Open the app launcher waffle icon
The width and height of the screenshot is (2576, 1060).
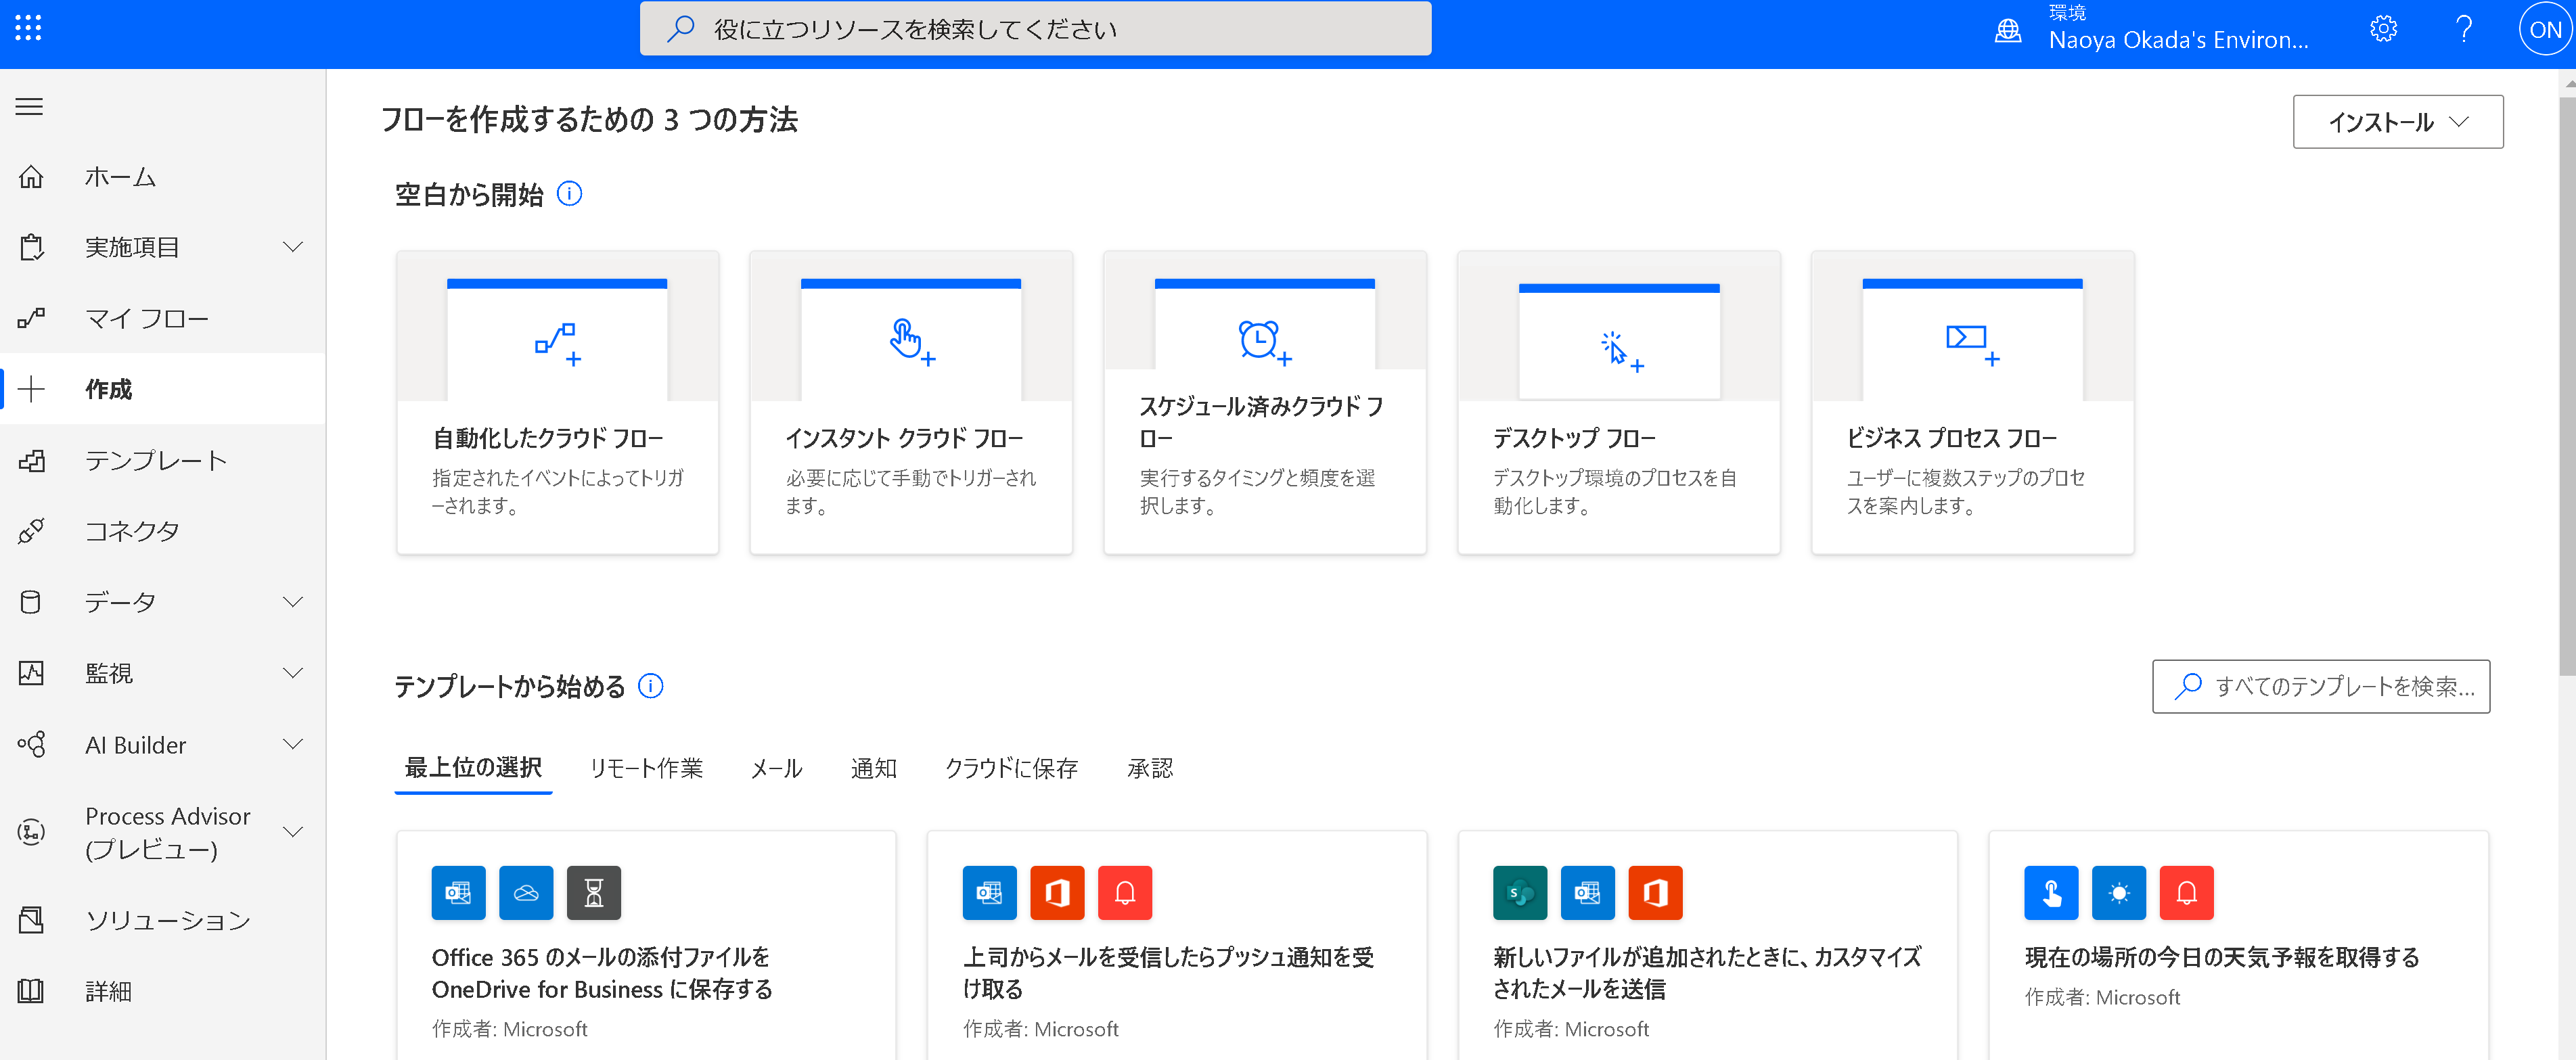click(x=28, y=28)
